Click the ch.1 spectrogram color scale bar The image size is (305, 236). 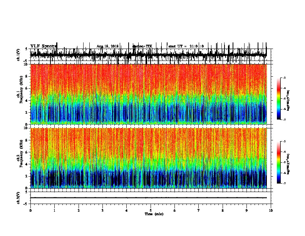pyautogui.click(x=278, y=98)
